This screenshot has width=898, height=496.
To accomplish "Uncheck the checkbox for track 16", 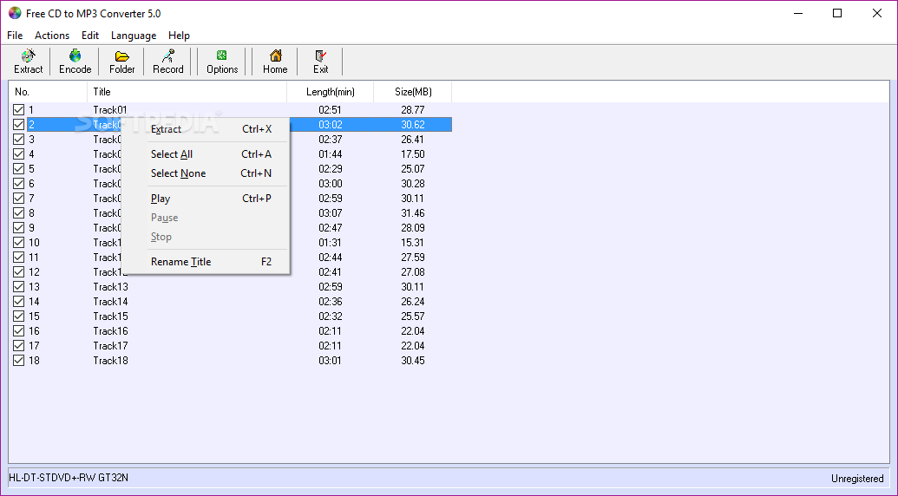I will [x=19, y=331].
